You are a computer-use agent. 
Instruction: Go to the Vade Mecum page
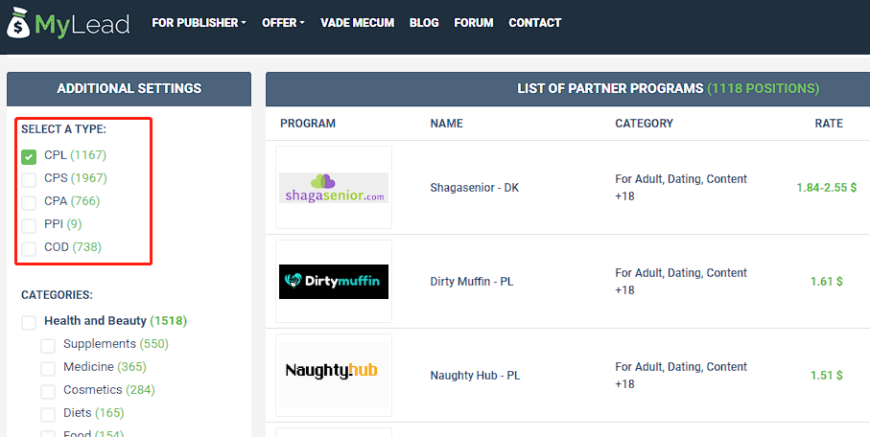coord(358,23)
